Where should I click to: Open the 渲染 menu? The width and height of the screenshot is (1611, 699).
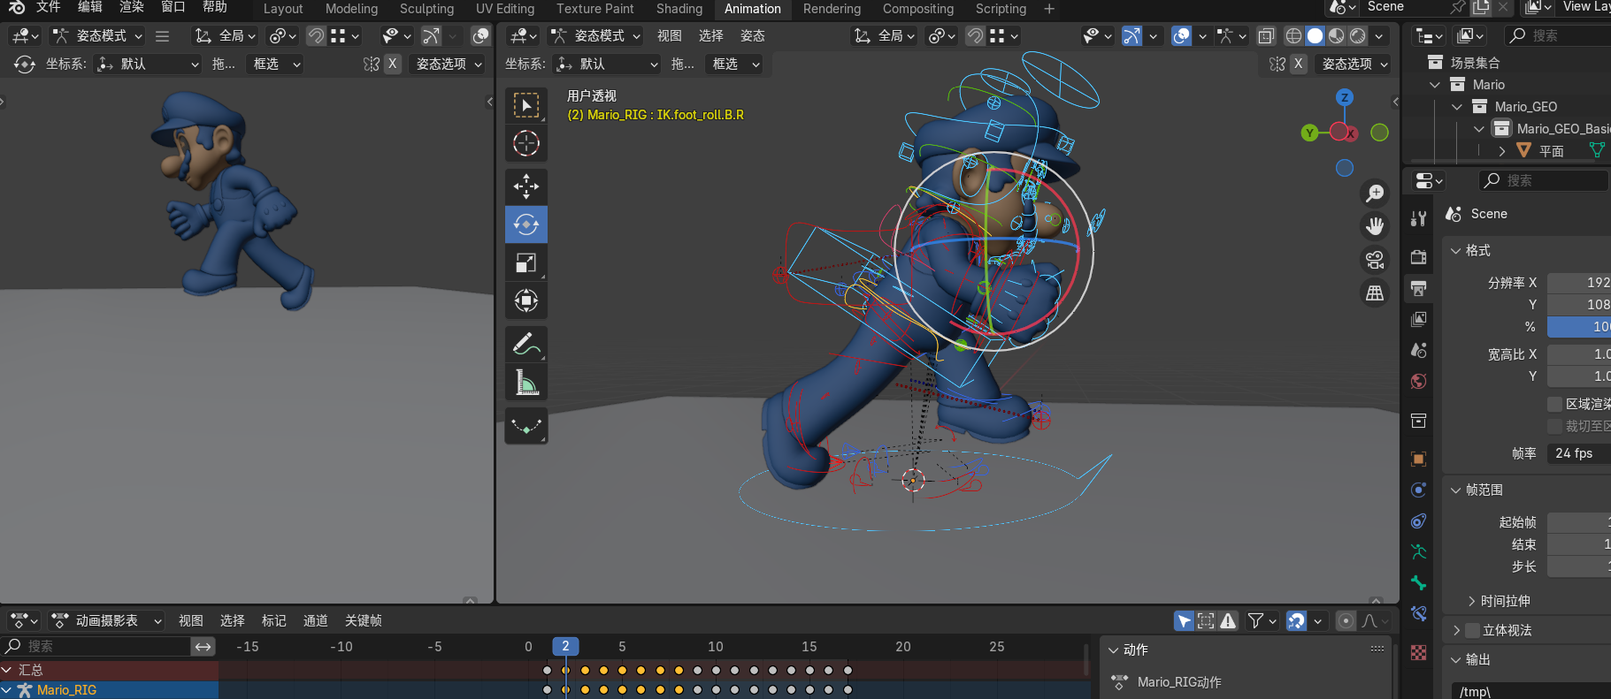tap(132, 7)
